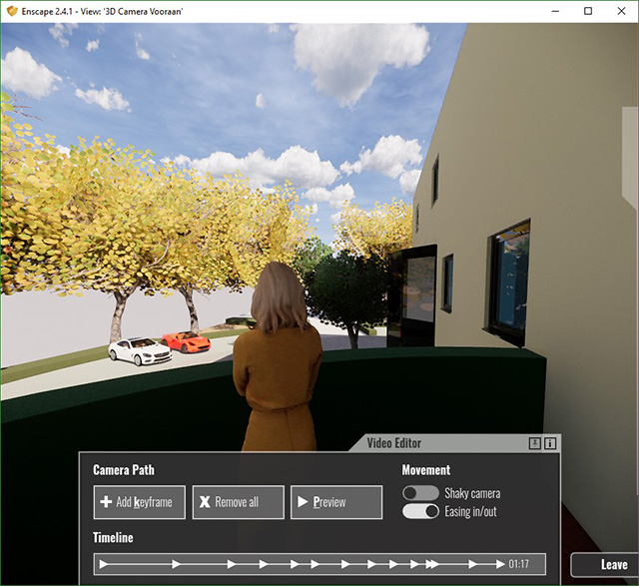Select the eighth timeline keyframe marker

[371, 564]
